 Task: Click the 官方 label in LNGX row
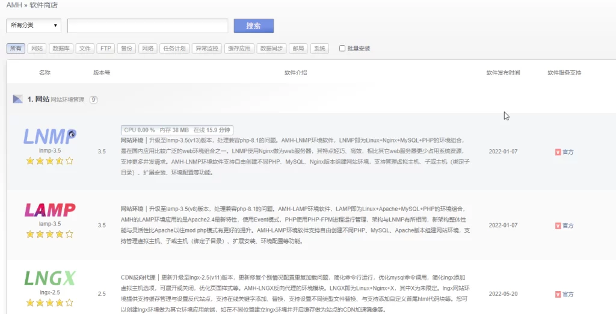[568, 294]
